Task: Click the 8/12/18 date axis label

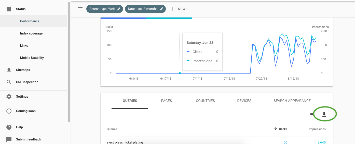Action: tap(293, 79)
